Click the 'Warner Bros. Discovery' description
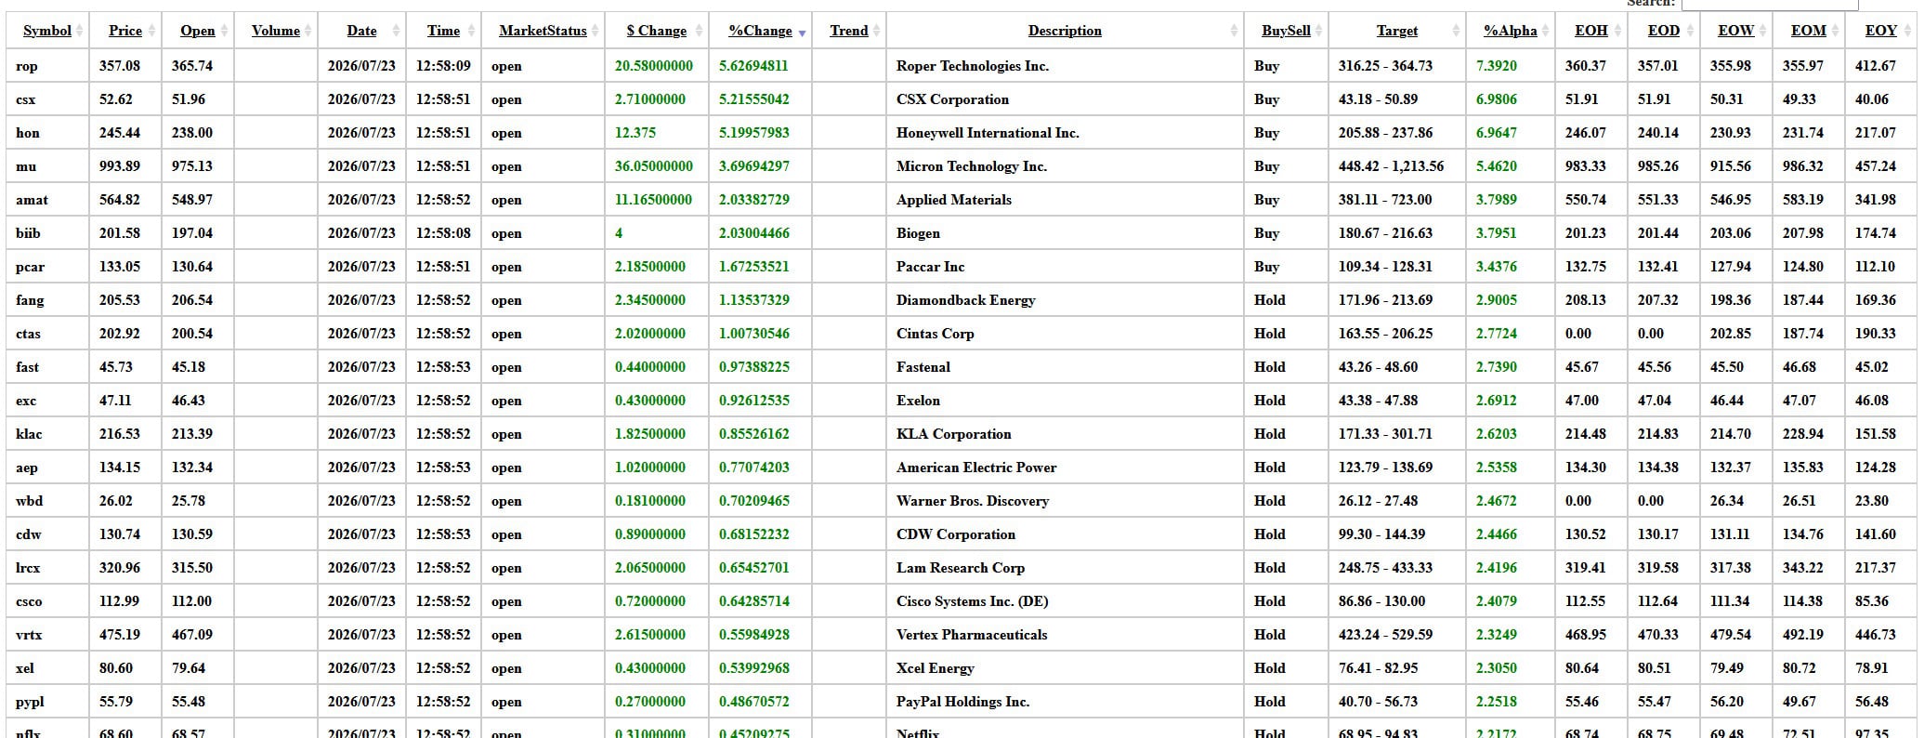 [972, 501]
